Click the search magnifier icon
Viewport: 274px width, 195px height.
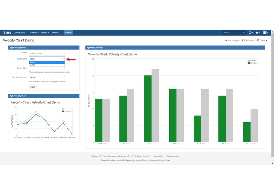coord(244,32)
